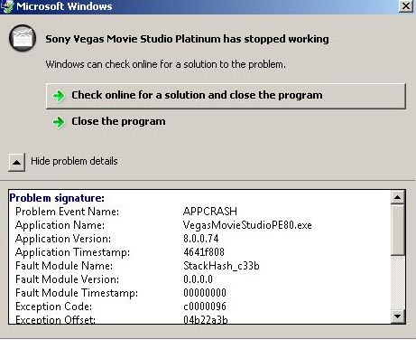
Task: Click Check online for a solution and close the program
Action: [226, 96]
